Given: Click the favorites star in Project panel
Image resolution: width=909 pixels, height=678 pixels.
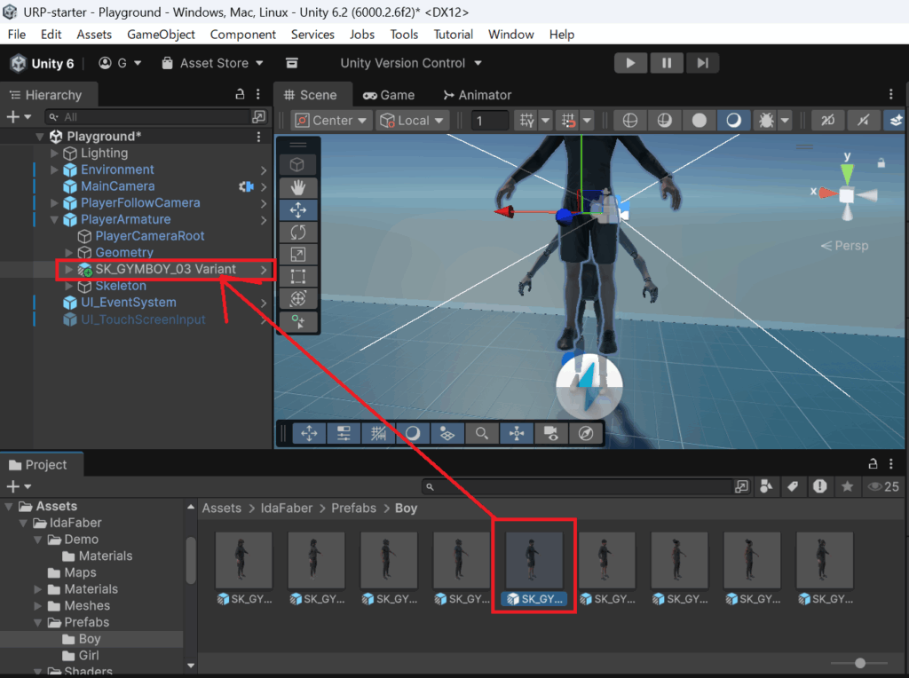Looking at the screenshot, I should click(848, 486).
